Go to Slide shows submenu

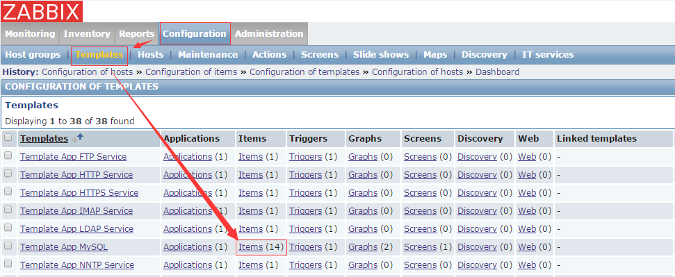click(x=381, y=55)
